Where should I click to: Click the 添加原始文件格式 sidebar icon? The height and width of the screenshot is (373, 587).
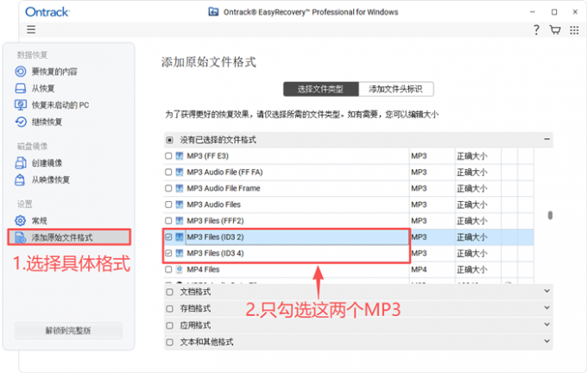click(x=20, y=237)
